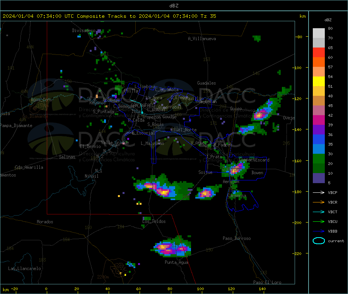Image resolution: width=348 pixels, height=294 pixels.
Task: Click the 'Punta_Agua' map label
Action: click(176, 262)
